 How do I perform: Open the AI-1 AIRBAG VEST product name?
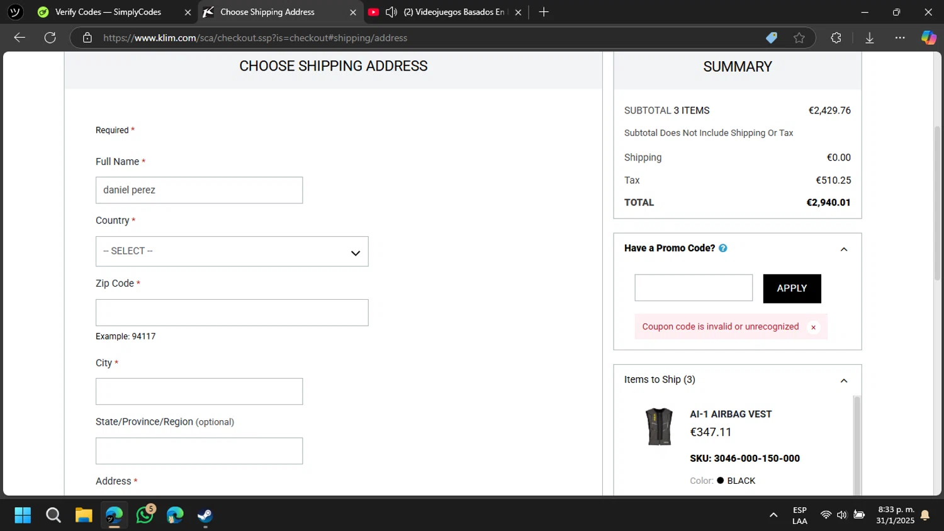pos(731,414)
